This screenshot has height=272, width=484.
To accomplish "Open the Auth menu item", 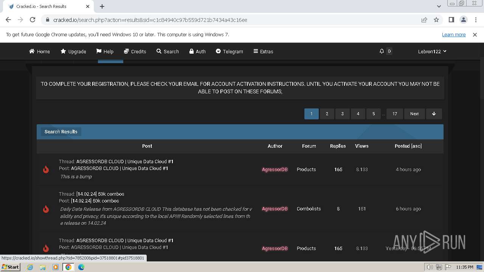I will coord(197,51).
